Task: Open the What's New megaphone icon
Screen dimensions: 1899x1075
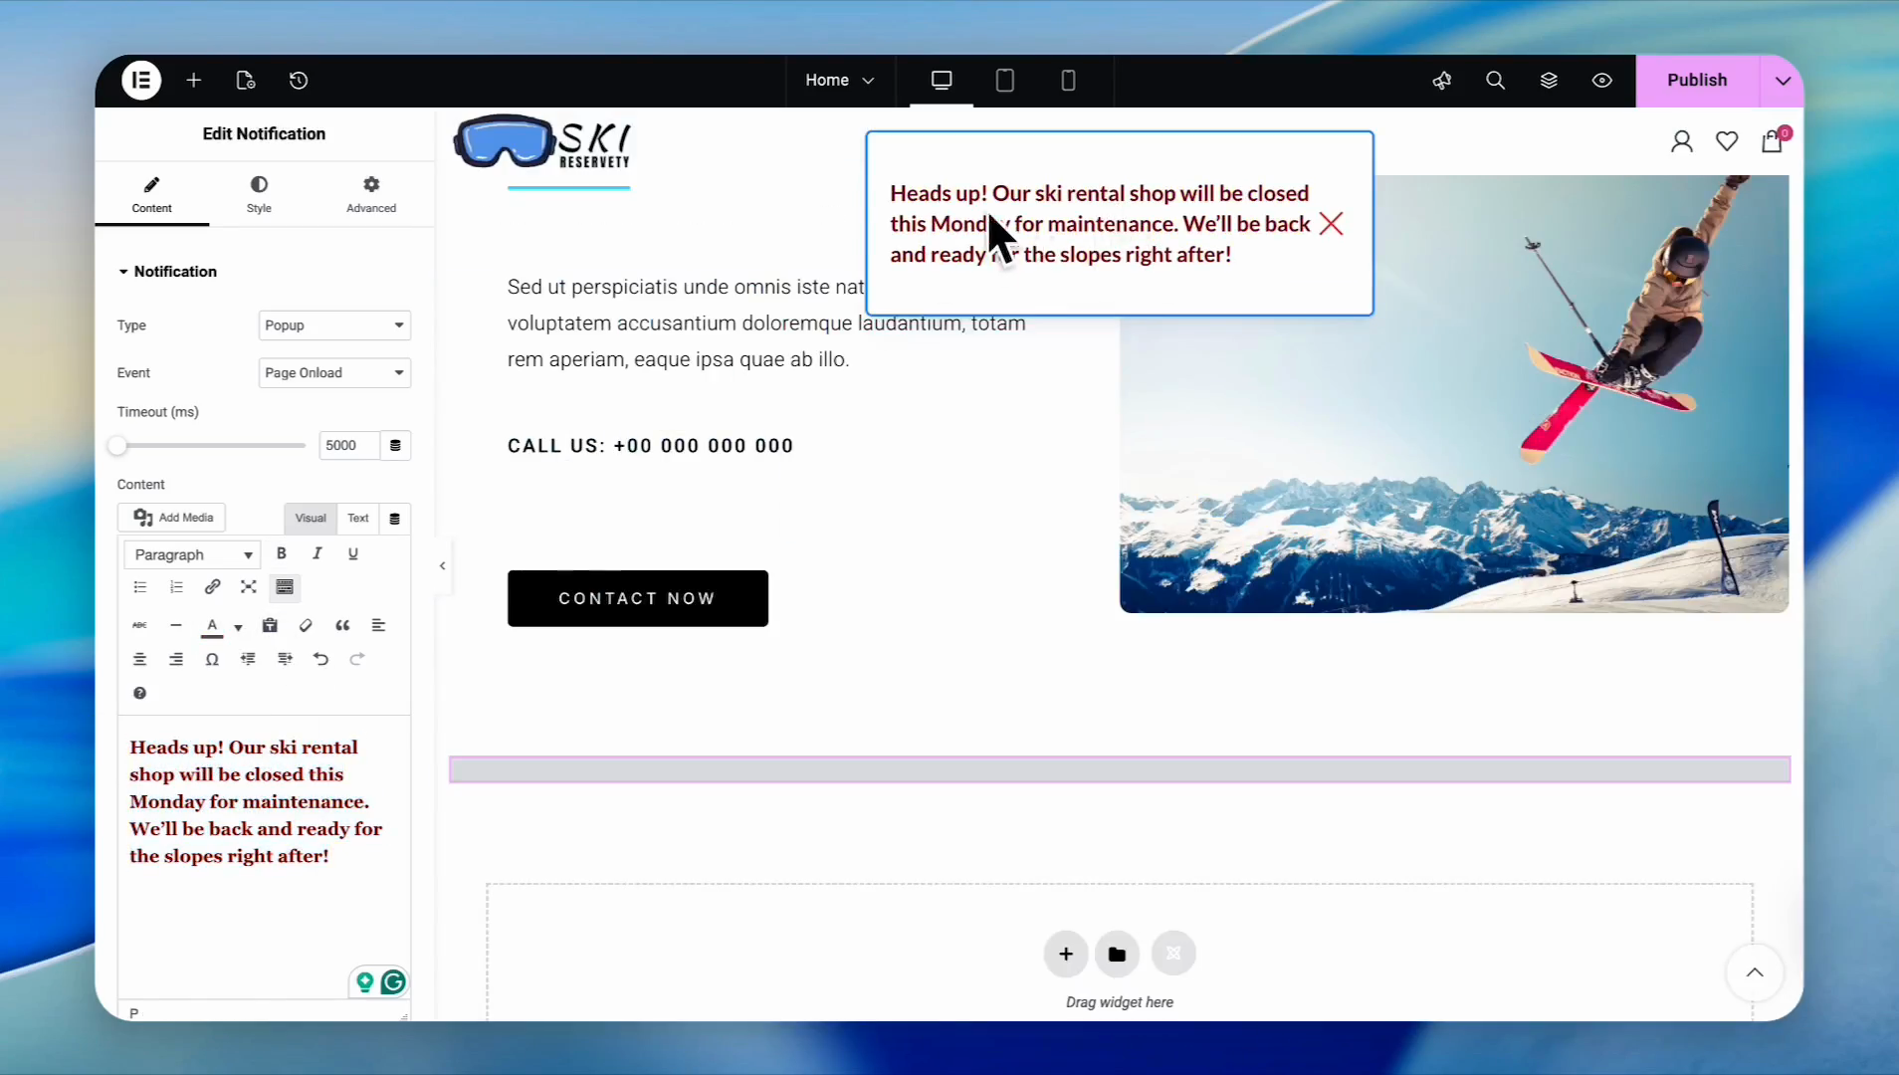Action: click(x=1441, y=81)
